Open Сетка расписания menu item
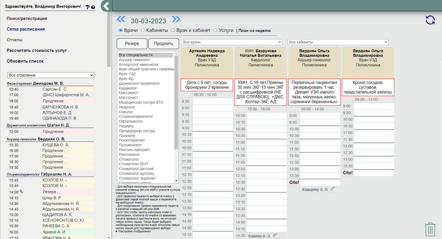Screen dimensions: 442x239 26,29
